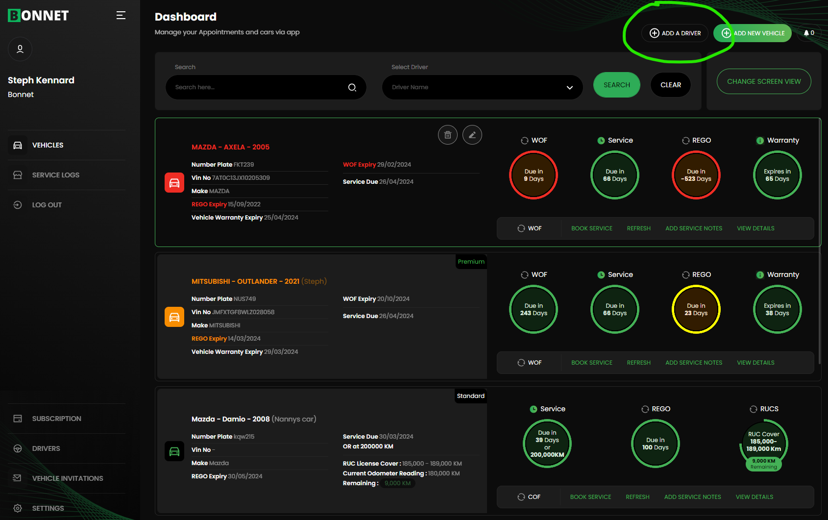Open Subscription in the sidebar
Screen dimensions: 828x520
coord(67,419)
